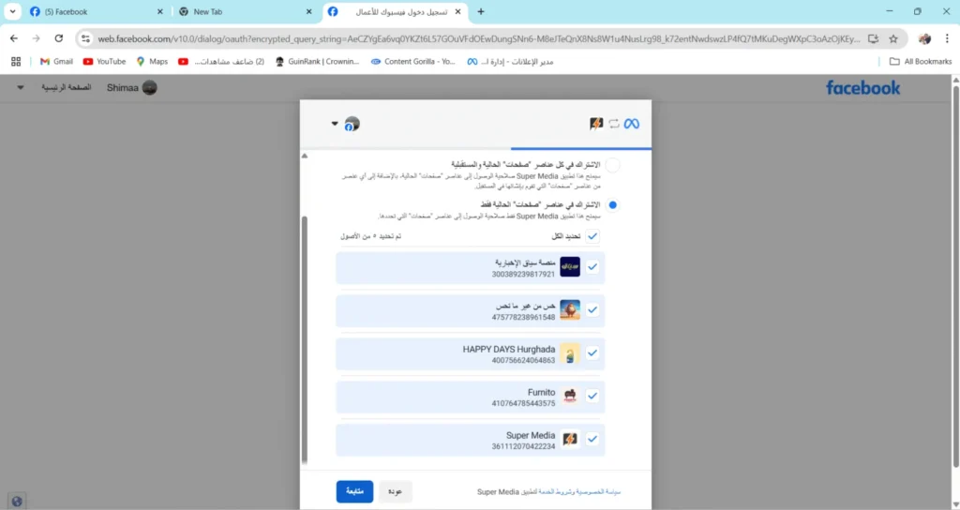
Task: Click the browser page vertical scrollbar thumb
Action: click(955, 277)
